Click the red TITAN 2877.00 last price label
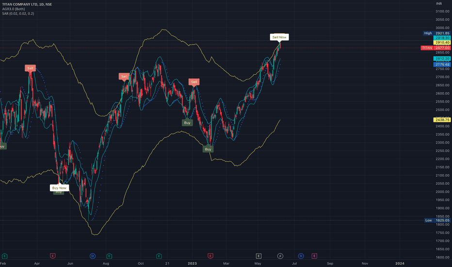The image size is (452, 267). coord(436,48)
